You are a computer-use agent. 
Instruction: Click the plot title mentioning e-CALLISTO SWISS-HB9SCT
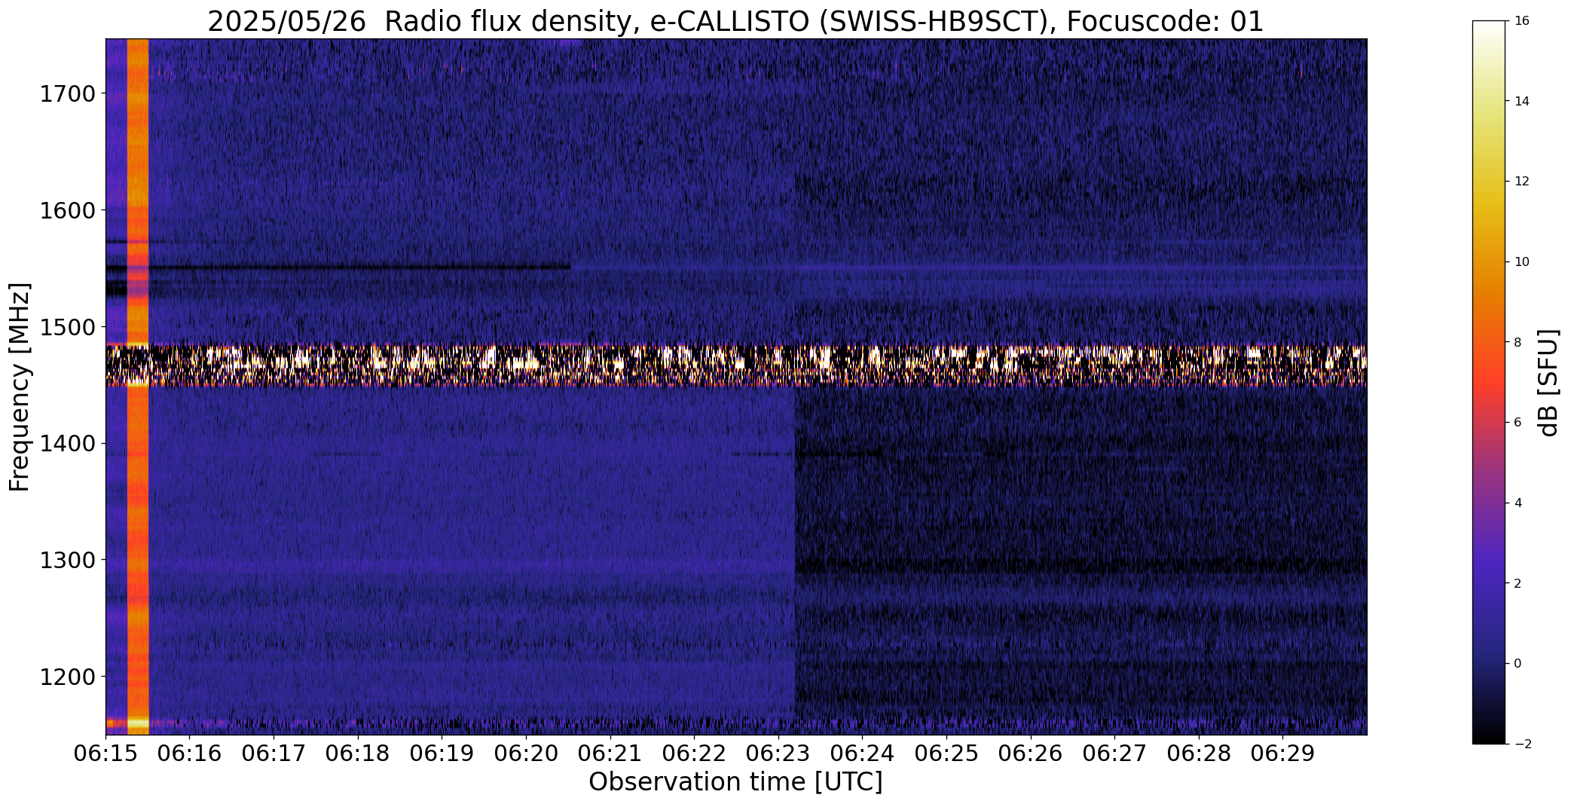735,21
